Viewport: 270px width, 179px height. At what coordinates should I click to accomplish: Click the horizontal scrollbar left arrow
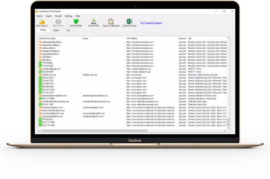click(x=40, y=131)
